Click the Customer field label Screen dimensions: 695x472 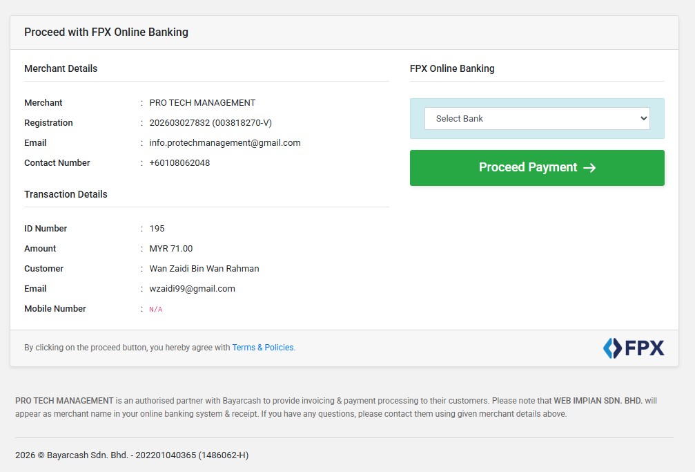point(43,268)
